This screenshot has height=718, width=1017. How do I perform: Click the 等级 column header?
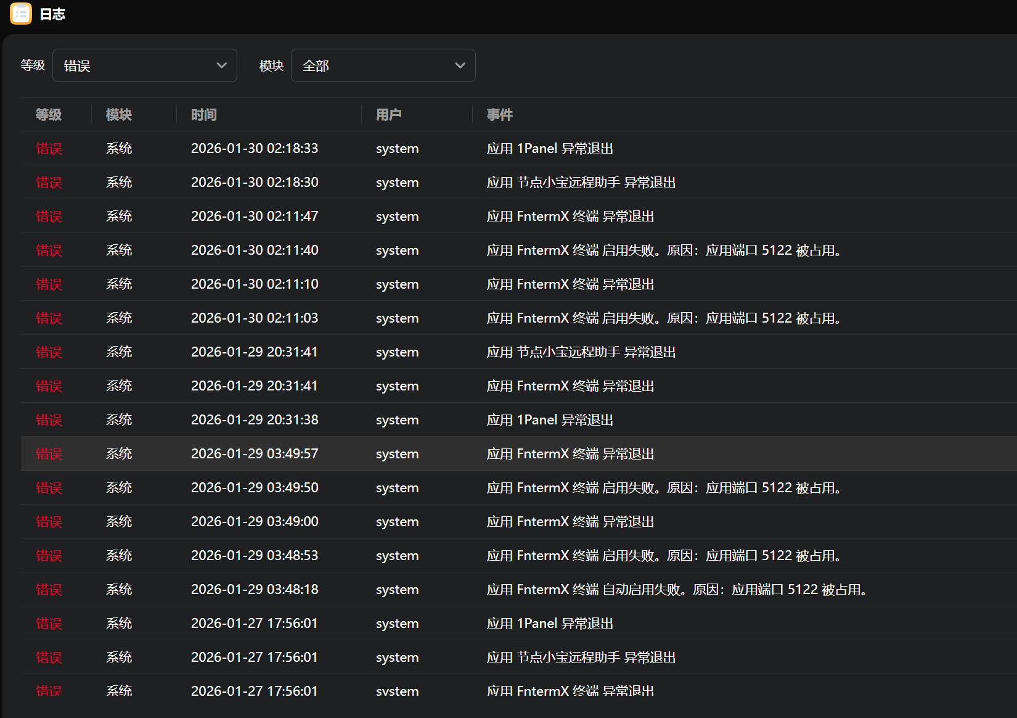[49, 115]
